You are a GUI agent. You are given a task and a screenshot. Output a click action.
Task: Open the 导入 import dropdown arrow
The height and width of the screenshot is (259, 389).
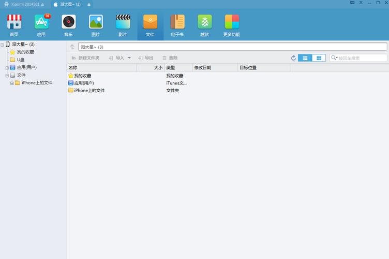(x=129, y=58)
